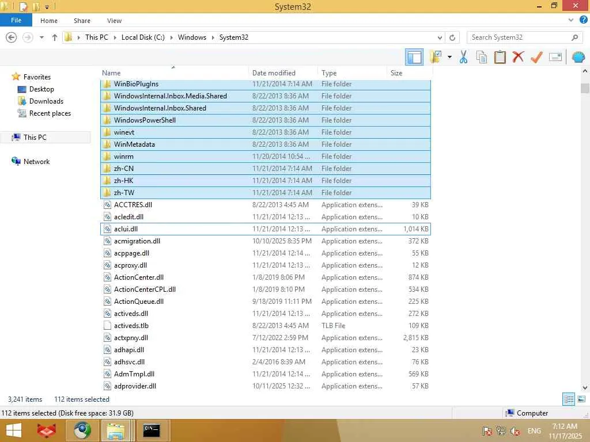Screen dimensions: 590x442
Task: Sort by the Type column header
Action: pyautogui.click(x=352, y=73)
